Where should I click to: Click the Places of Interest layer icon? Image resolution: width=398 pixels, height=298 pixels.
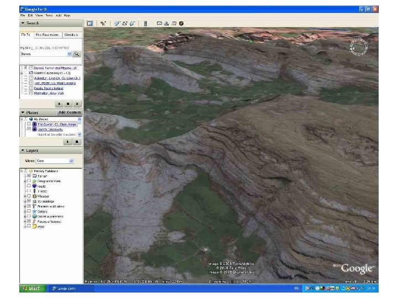point(35,221)
